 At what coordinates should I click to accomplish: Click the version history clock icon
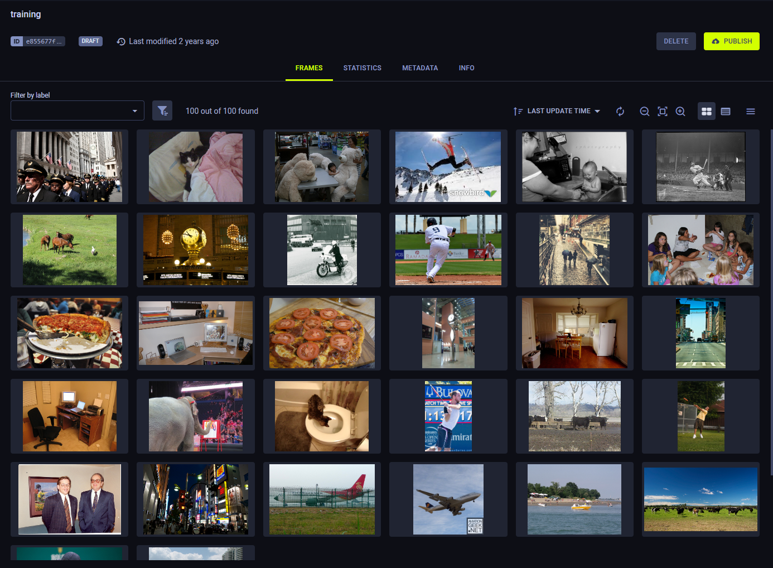coord(122,41)
